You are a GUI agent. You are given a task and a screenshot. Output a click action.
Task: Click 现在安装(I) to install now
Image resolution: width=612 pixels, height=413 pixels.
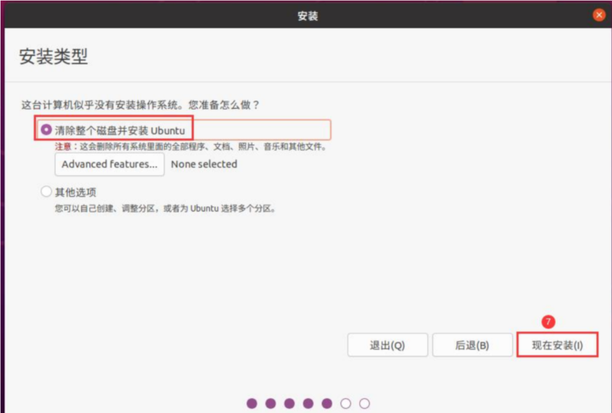[x=557, y=345]
